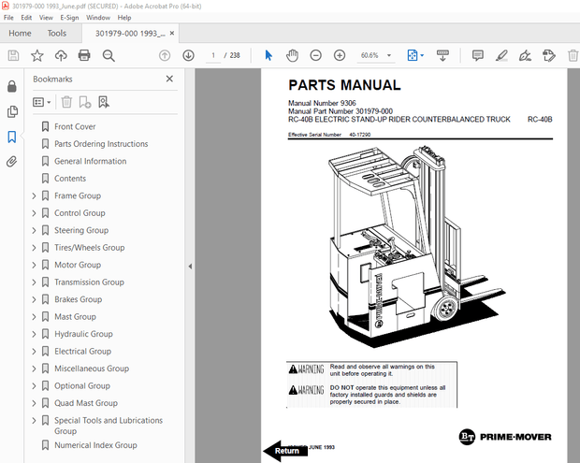Expand the Control Group bookmark
Image resolution: width=580 pixels, height=463 pixels.
click(34, 213)
